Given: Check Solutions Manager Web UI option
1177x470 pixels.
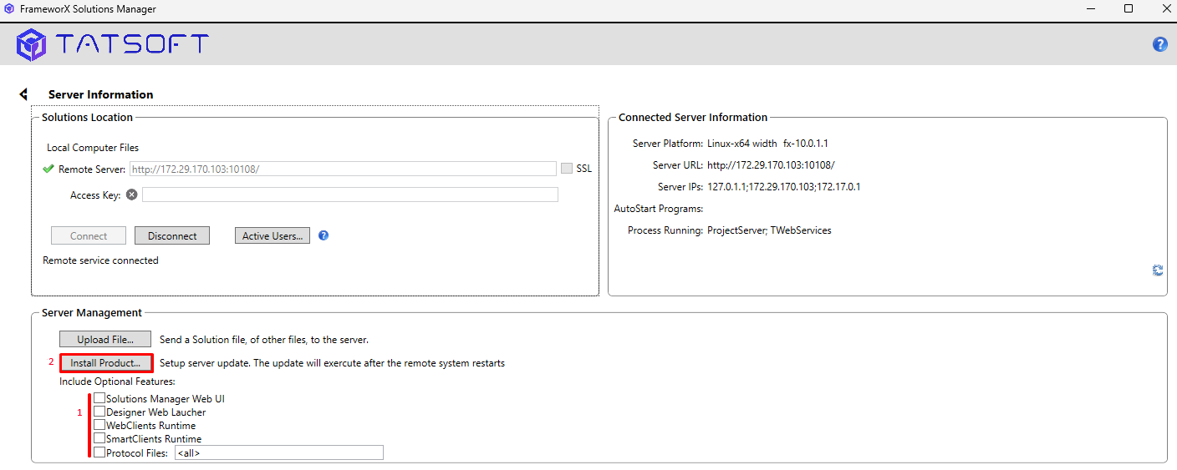Looking at the screenshot, I should 99,399.
